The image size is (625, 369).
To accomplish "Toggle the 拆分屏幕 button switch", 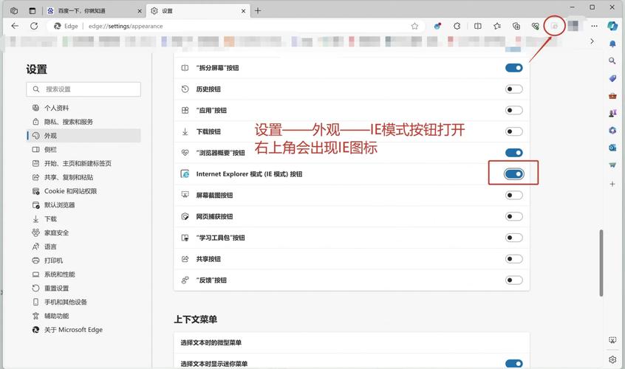I will point(513,68).
